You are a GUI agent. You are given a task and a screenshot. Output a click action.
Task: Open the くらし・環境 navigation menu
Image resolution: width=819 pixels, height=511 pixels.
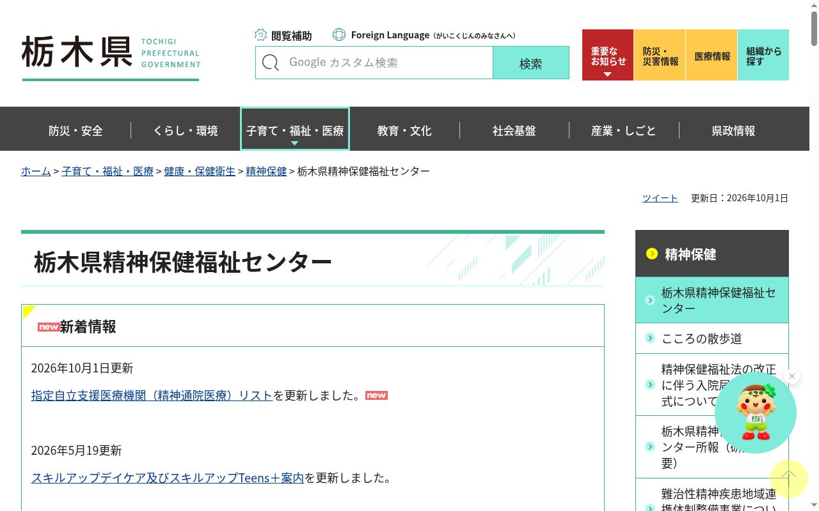point(186,131)
